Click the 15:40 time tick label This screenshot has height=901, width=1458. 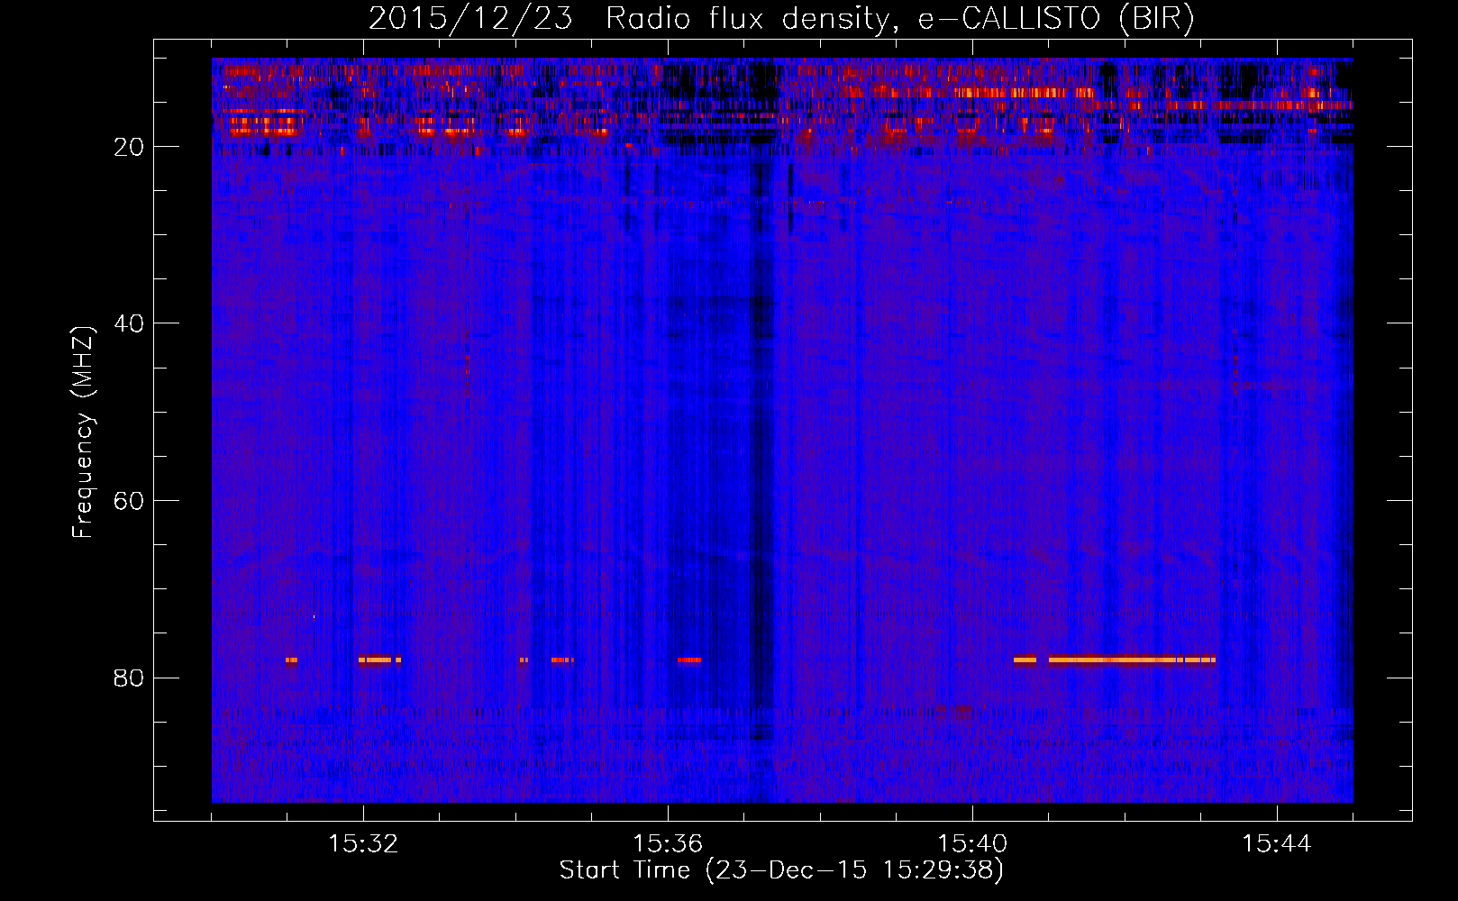972,844
